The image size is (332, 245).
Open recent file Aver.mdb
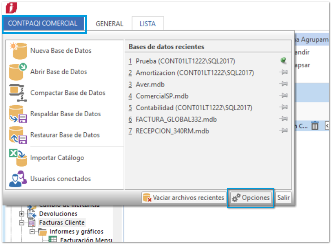click(150, 84)
